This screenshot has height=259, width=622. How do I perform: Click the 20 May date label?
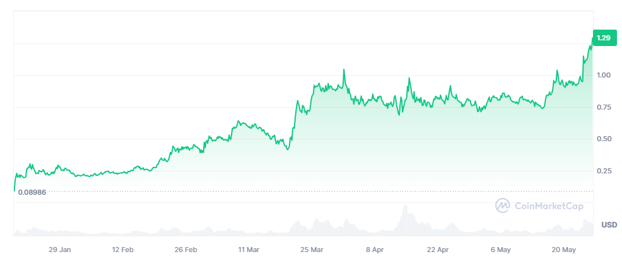563,250
